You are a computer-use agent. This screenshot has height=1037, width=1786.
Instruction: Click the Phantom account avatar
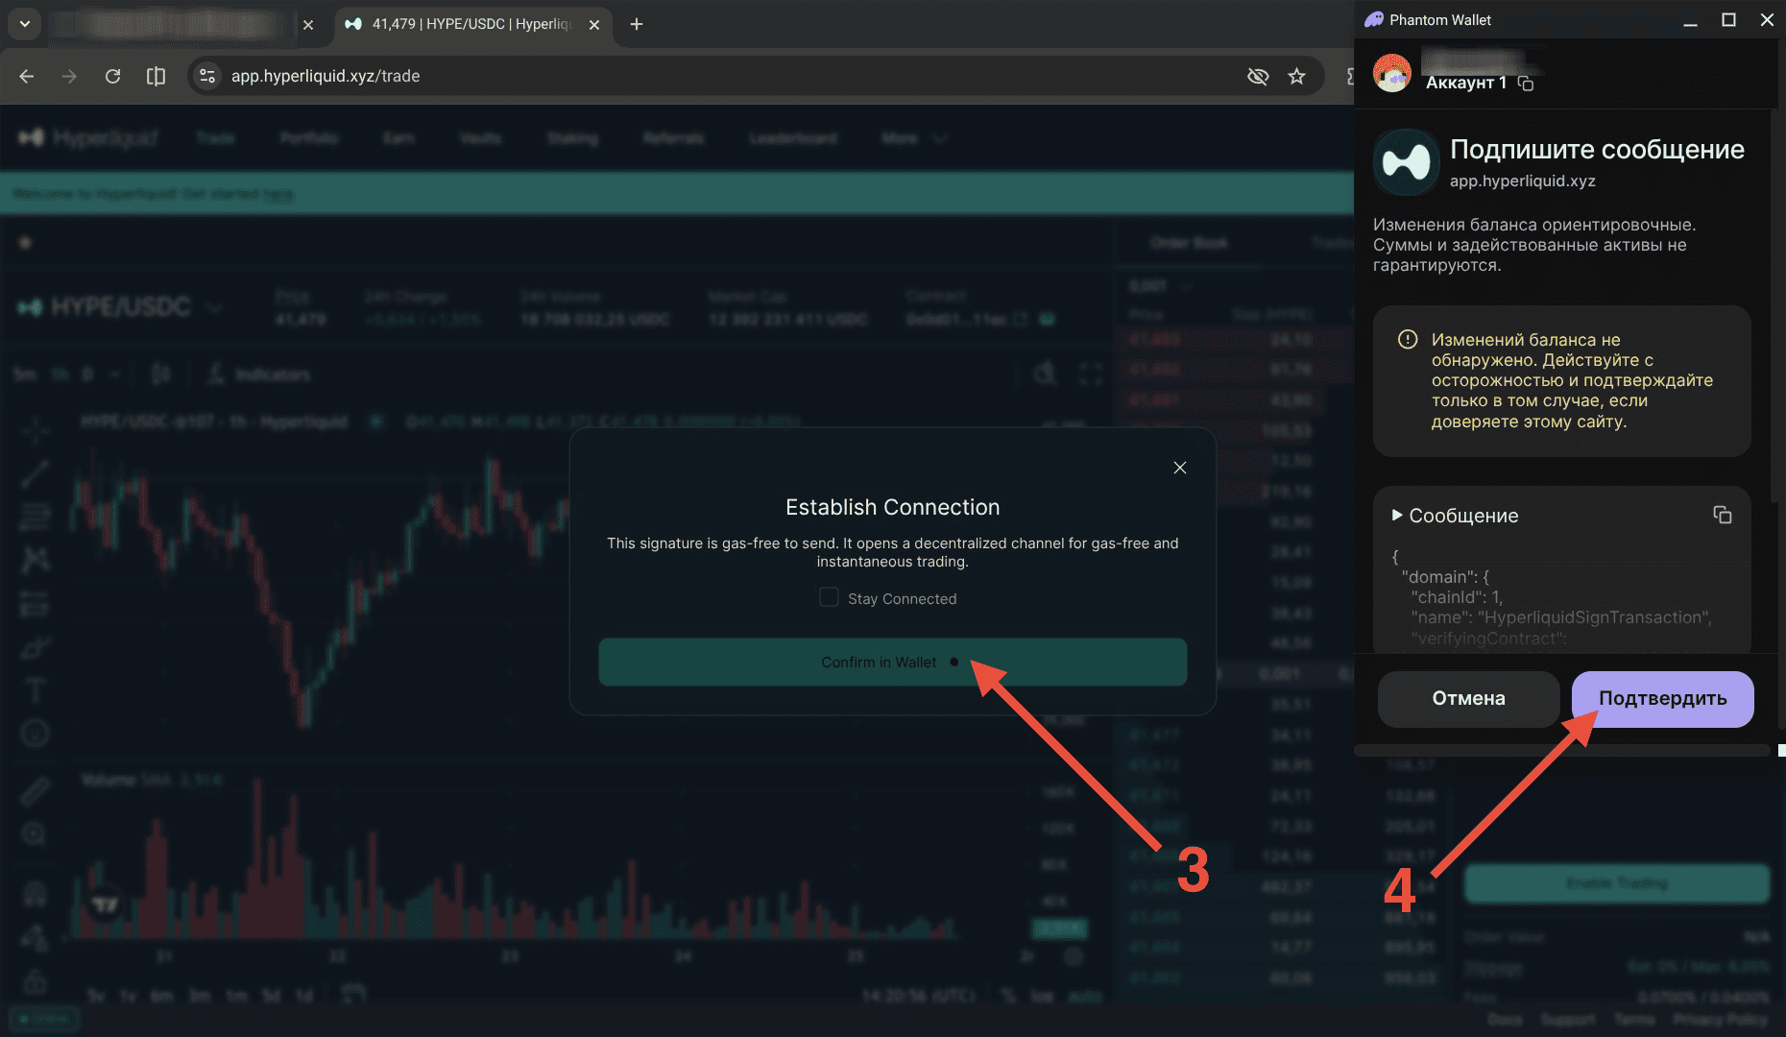click(x=1392, y=73)
